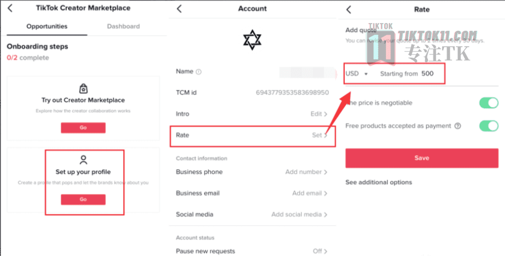The image size is (505, 256).
Task: Open Intro Edit row
Action: pos(252,114)
